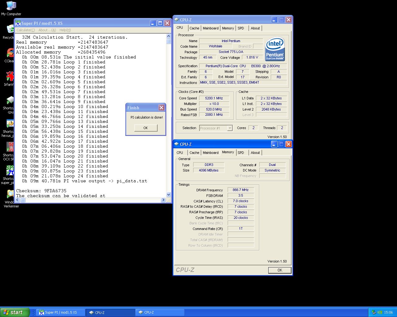397x317 pixels.
Task: Expand the Processor Selection dropdown
Action: 230,128
